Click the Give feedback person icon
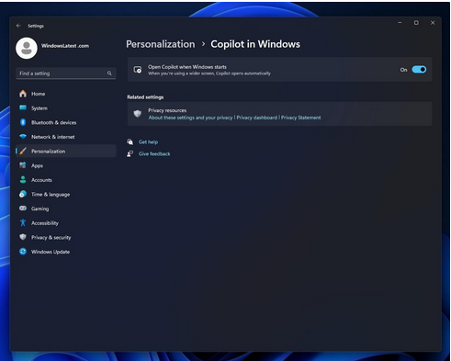 tap(130, 153)
